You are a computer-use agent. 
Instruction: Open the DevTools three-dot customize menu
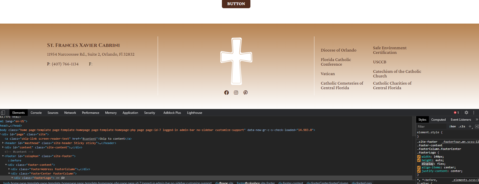point(474,113)
